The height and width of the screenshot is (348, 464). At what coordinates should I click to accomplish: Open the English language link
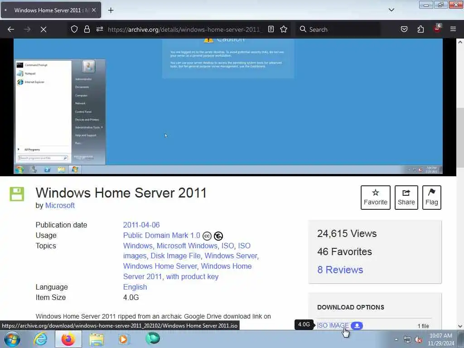tap(135, 287)
